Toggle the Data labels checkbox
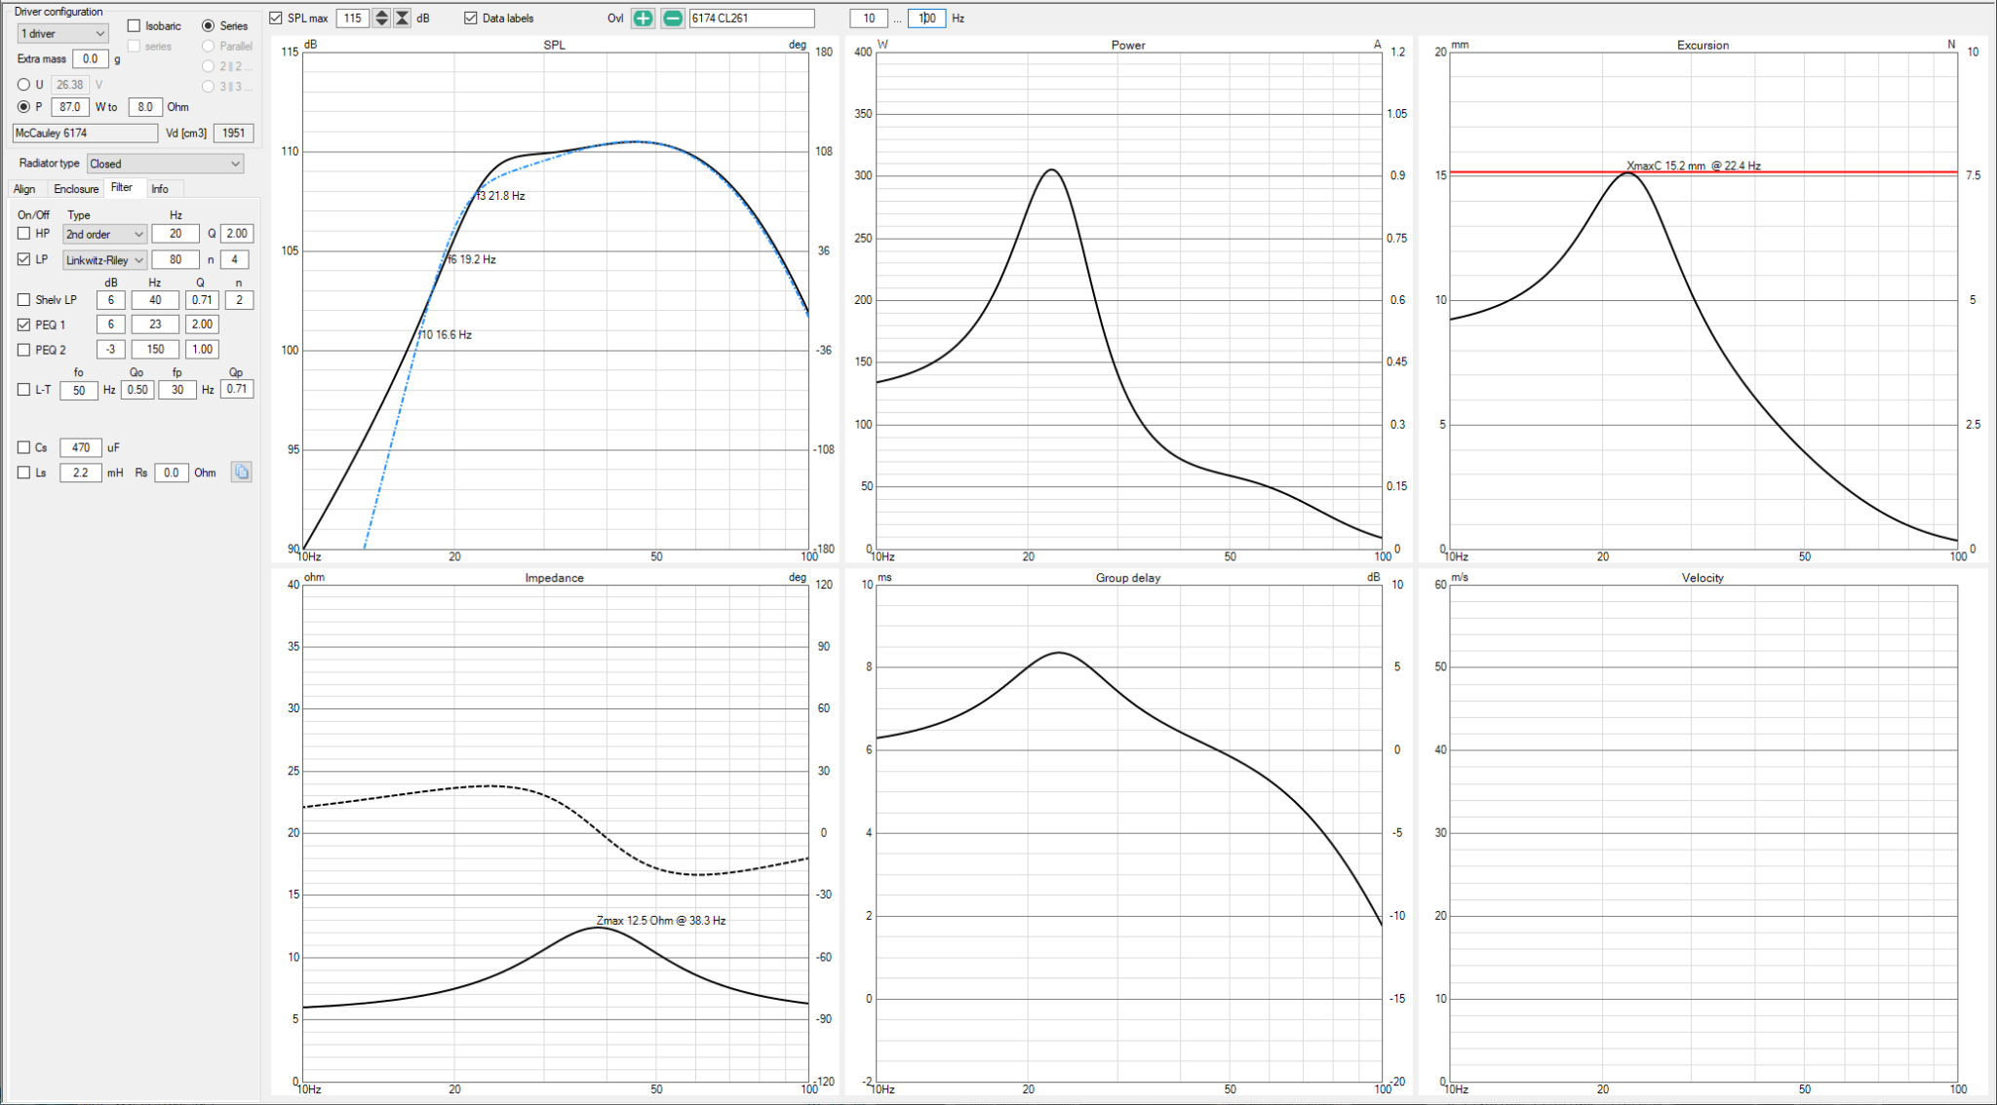The height and width of the screenshot is (1105, 1997). click(471, 19)
